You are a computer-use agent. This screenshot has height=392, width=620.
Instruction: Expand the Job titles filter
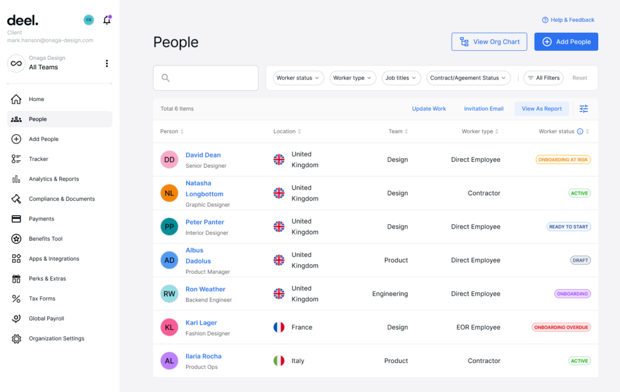click(x=401, y=78)
